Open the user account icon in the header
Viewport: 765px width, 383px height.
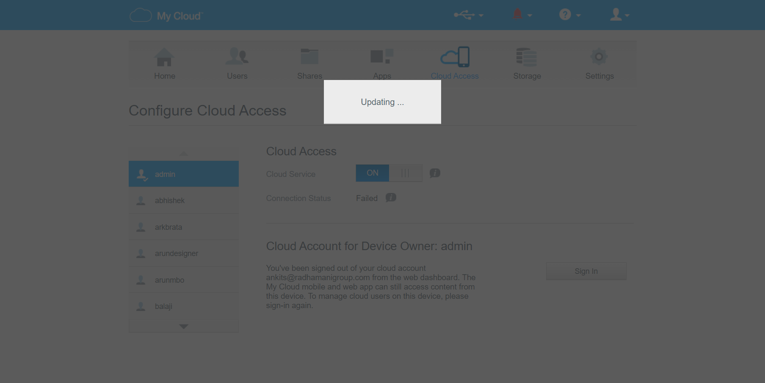pyautogui.click(x=616, y=15)
